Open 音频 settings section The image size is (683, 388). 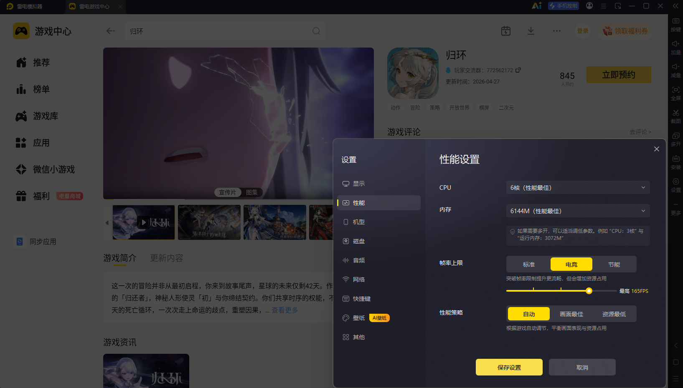379,260
